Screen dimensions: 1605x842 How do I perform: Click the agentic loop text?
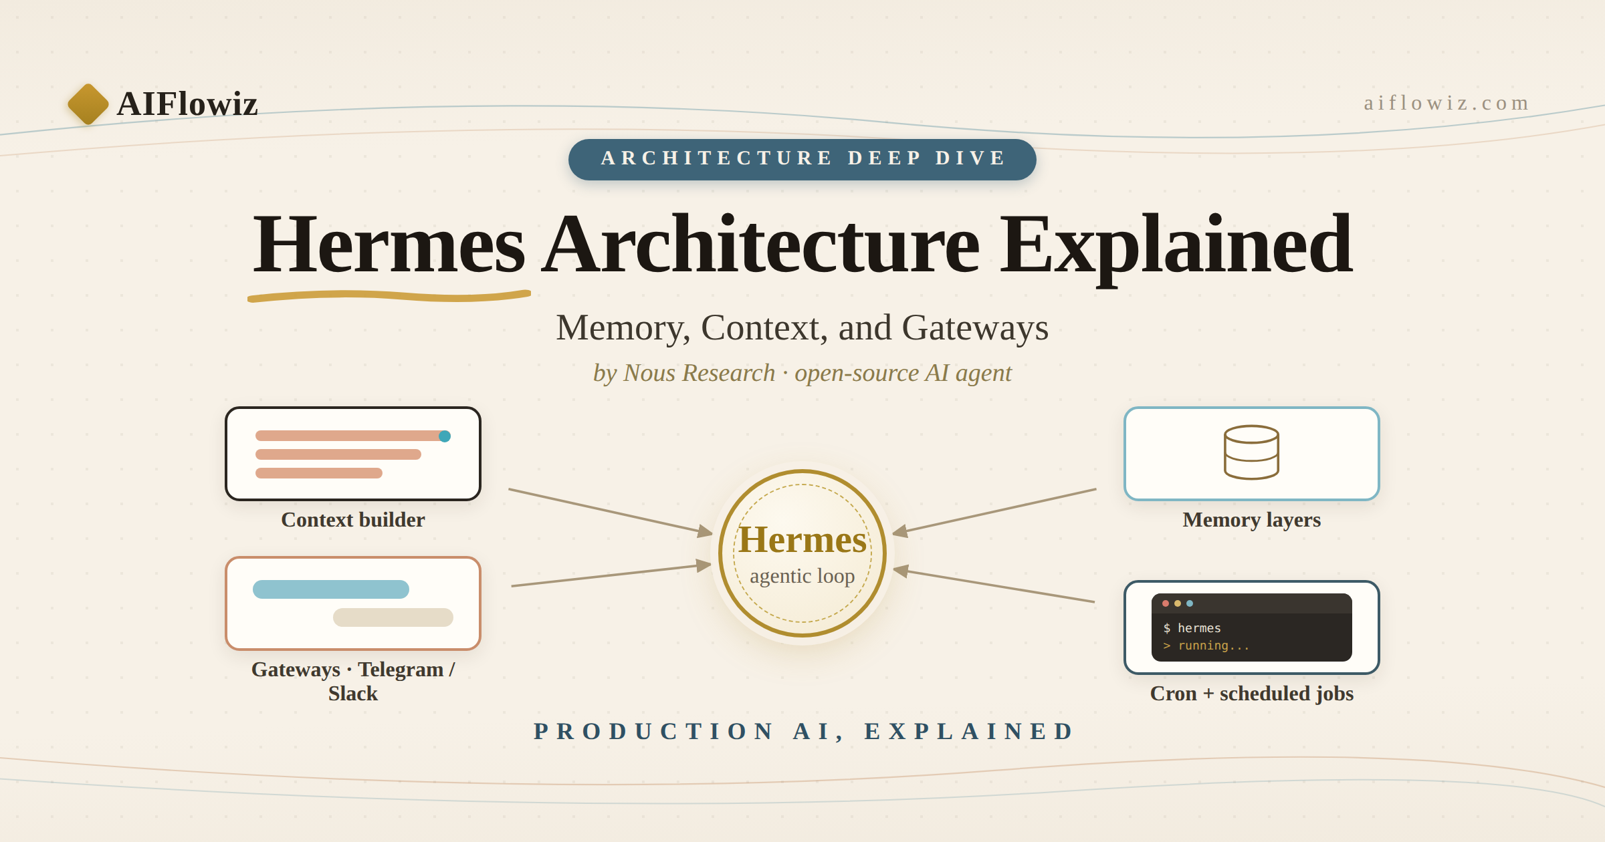tap(802, 576)
